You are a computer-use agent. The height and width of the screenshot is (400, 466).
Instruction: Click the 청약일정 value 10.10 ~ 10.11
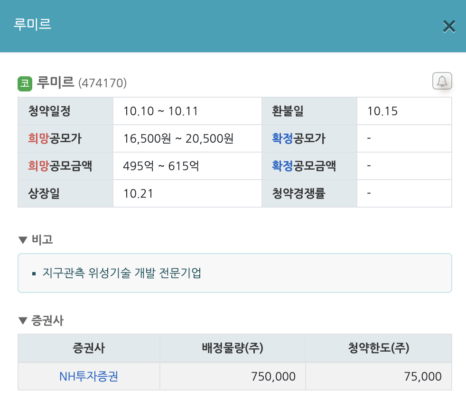[161, 111]
